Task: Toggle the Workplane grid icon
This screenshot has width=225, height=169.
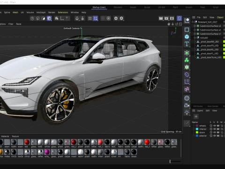Action: (90, 18)
